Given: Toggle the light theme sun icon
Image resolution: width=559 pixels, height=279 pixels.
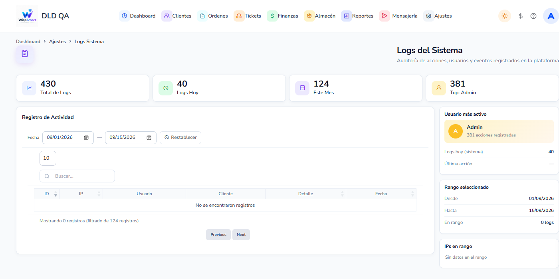Looking at the screenshot, I should (505, 16).
